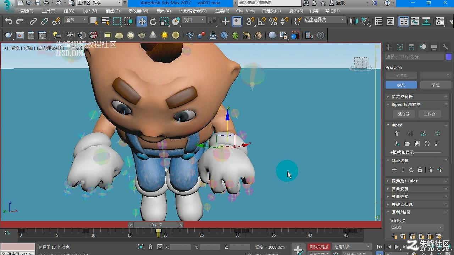Click the Unlink Selection chain icon
This screenshot has height=255, width=454.
pos(45,22)
